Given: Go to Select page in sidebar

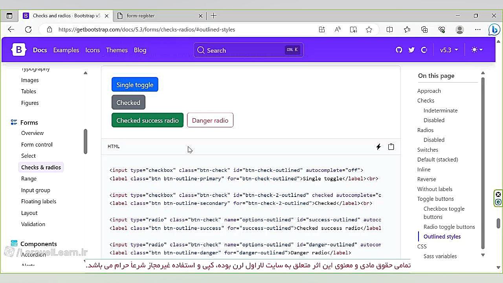Looking at the screenshot, I should 28,156.
